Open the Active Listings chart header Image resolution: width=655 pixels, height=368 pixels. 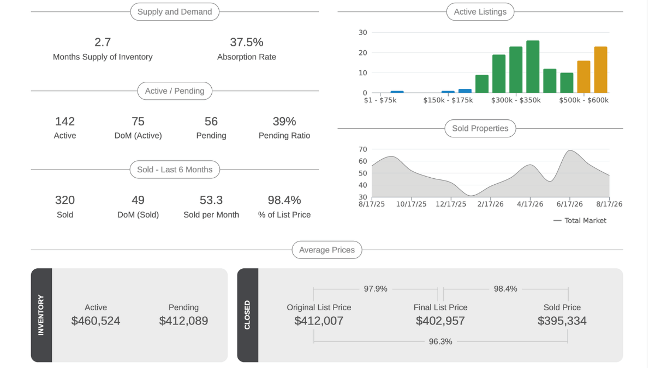tap(480, 11)
